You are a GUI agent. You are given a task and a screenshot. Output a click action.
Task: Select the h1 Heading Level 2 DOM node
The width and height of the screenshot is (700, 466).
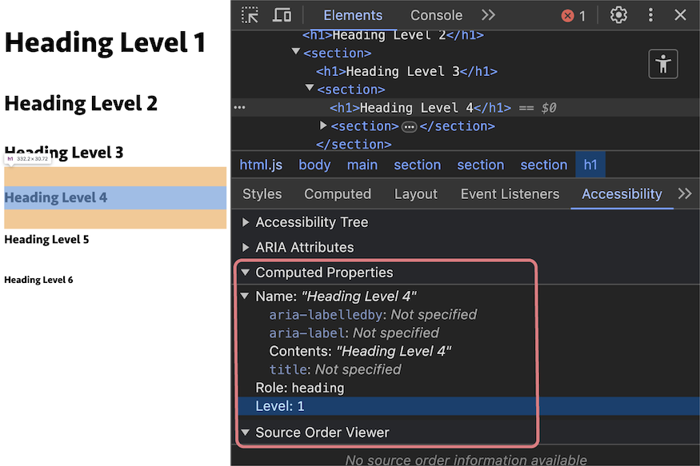(x=393, y=35)
